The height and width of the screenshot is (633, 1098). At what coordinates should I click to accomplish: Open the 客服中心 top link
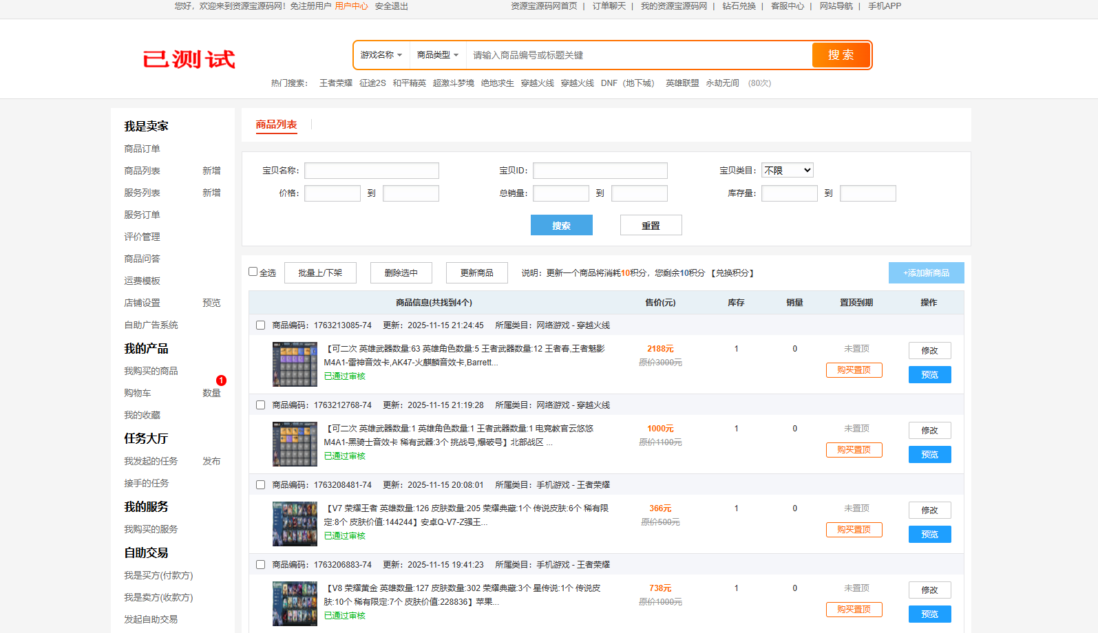click(x=788, y=6)
